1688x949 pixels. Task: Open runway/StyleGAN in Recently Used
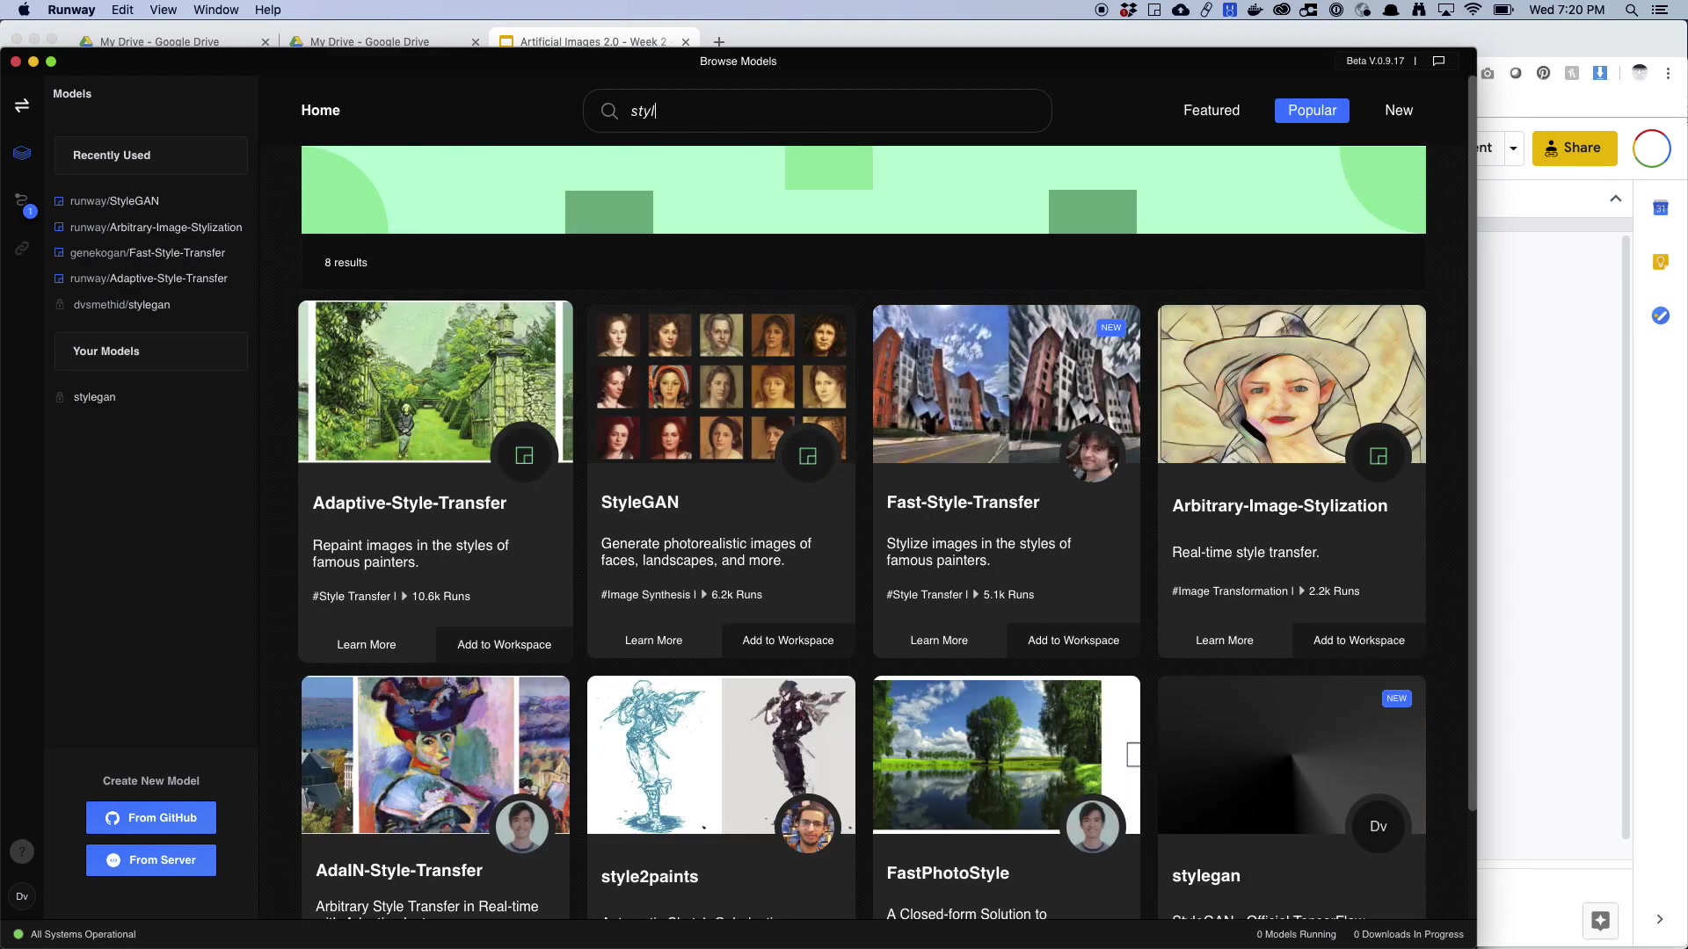(x=114, y=201)
